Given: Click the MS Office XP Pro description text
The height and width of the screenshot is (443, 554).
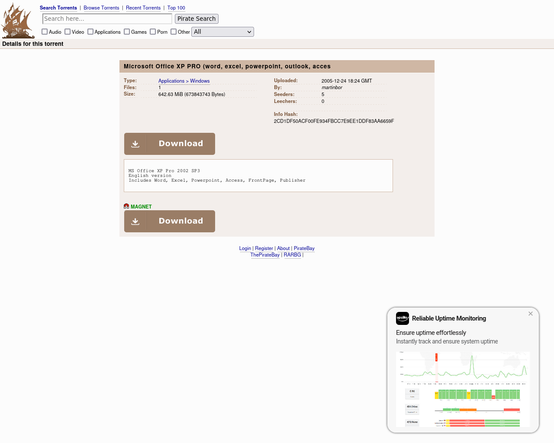Looking at the screenshot, I should (217, 176).
